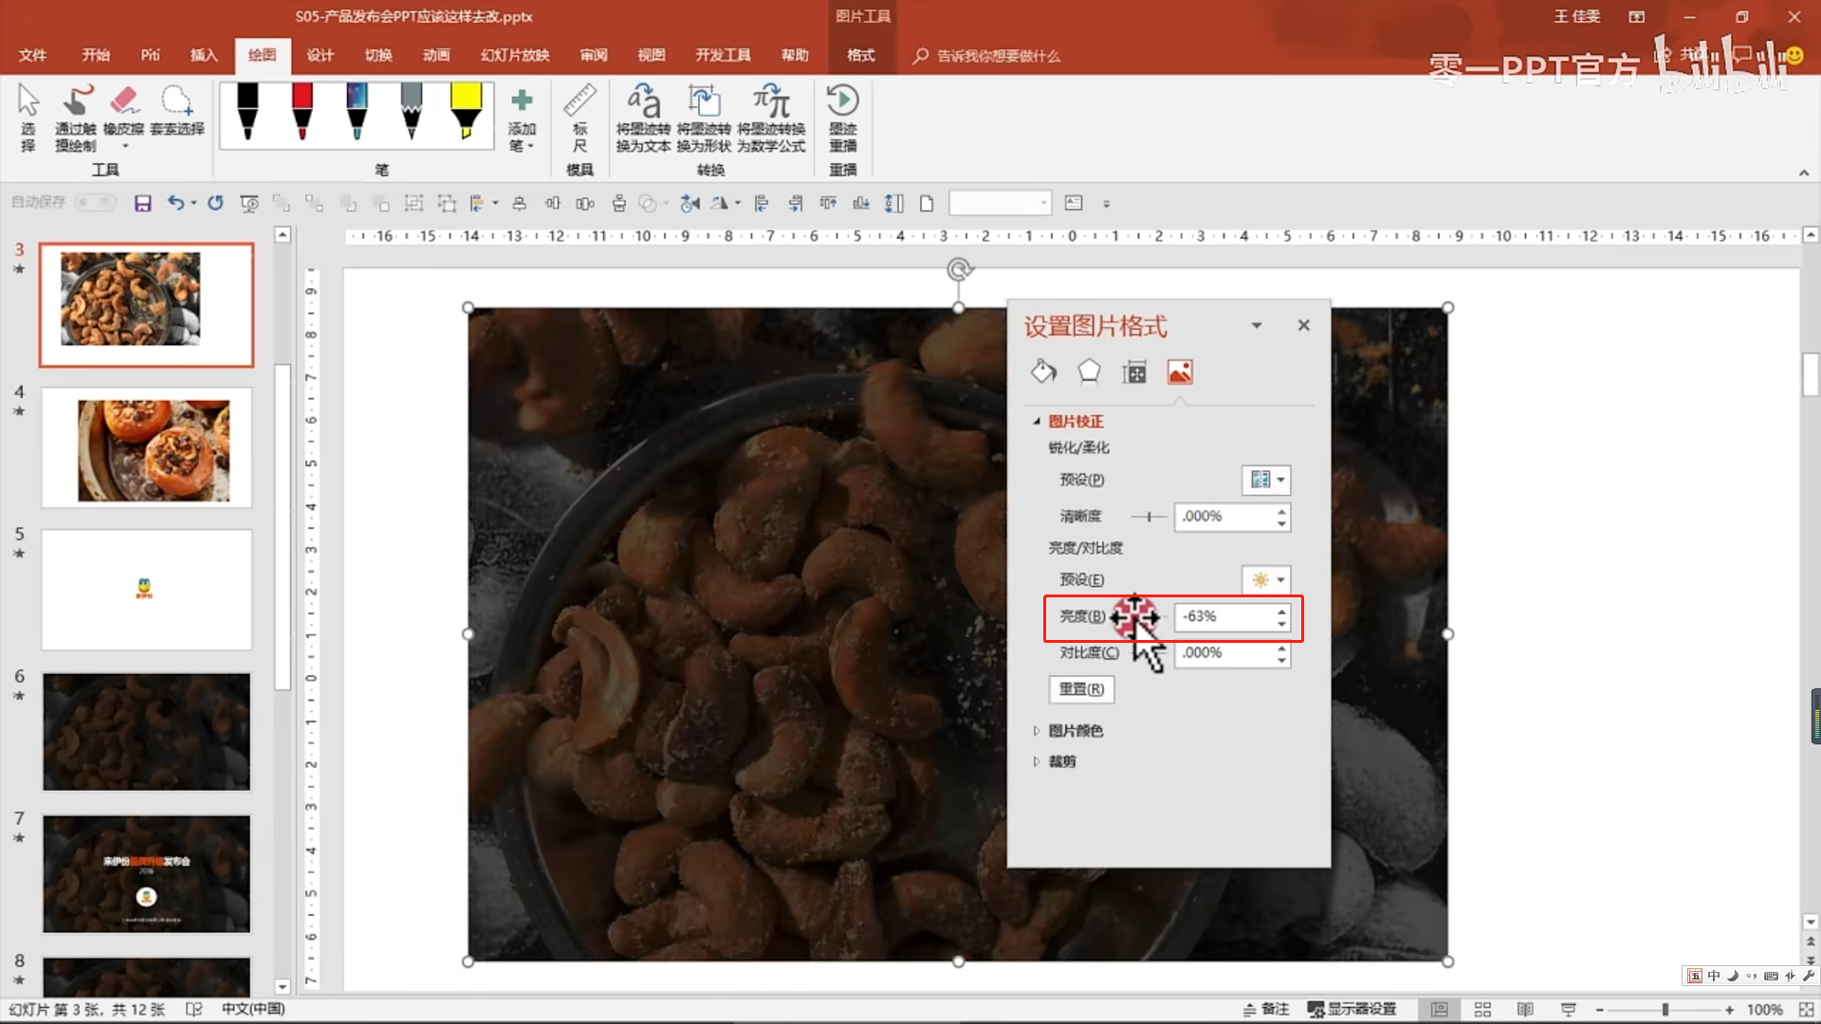Click the 重置(R) reset button

(x=1081, y=689)
